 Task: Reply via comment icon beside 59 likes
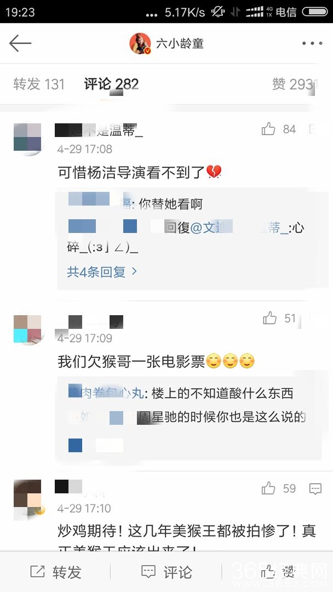315,488
